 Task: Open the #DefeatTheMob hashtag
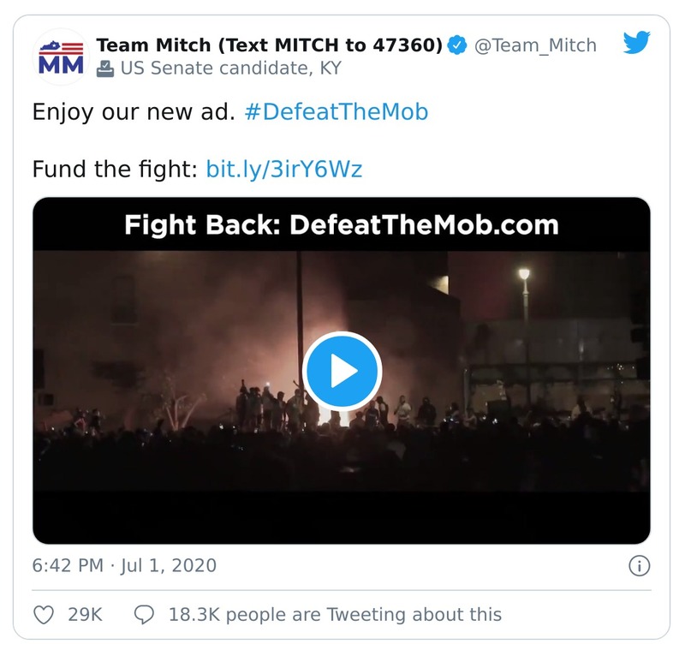tap(336, 112)
